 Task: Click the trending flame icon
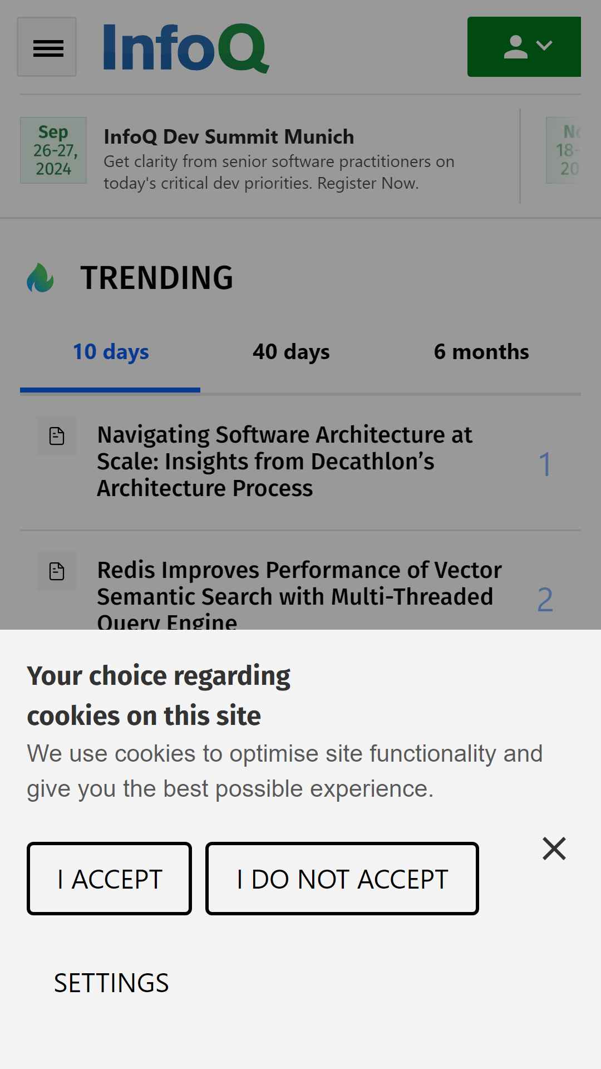[x=41, y=278]
